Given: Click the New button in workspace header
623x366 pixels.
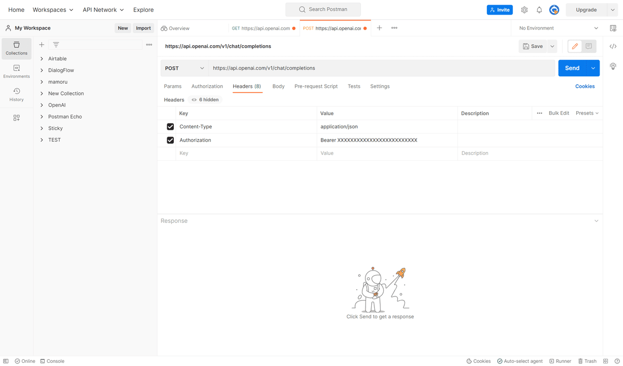Looking at the screenshot, I should 123,28.
